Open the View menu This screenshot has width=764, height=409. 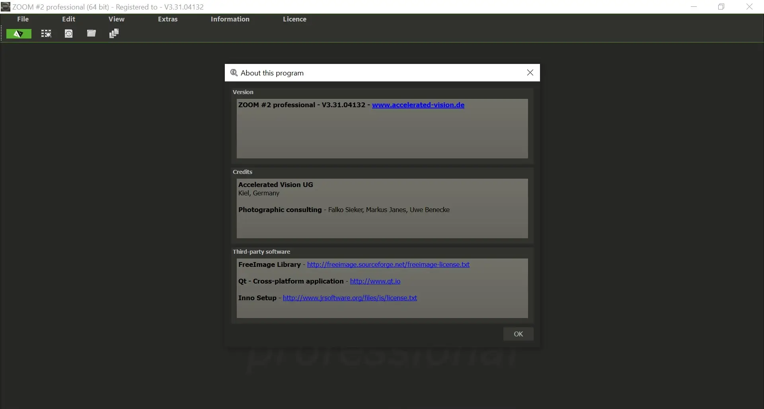click(116, 19)
